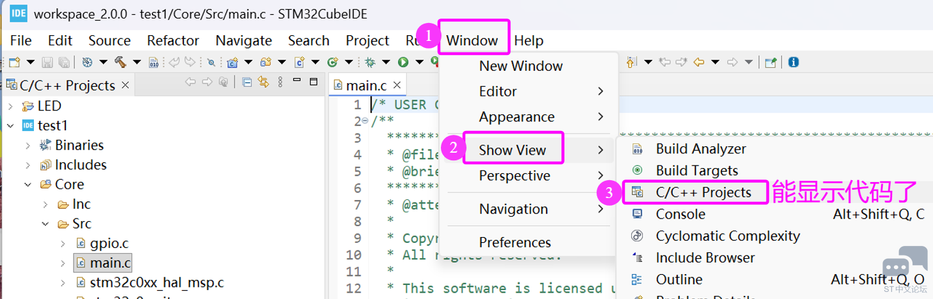Click the Pin Editor icon
Viewport: 933px width, 299px height.
point(771,62)
